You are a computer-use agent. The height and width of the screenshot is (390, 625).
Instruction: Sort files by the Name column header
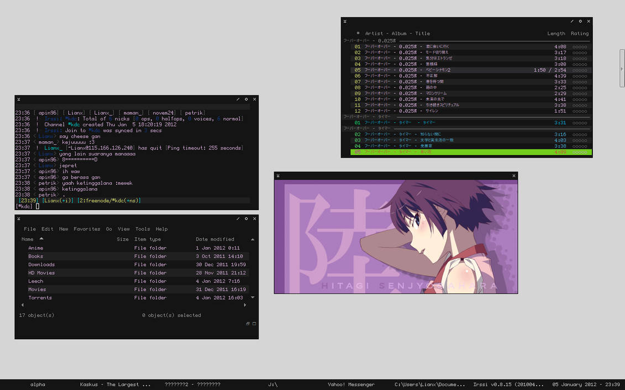coord(27,239)
